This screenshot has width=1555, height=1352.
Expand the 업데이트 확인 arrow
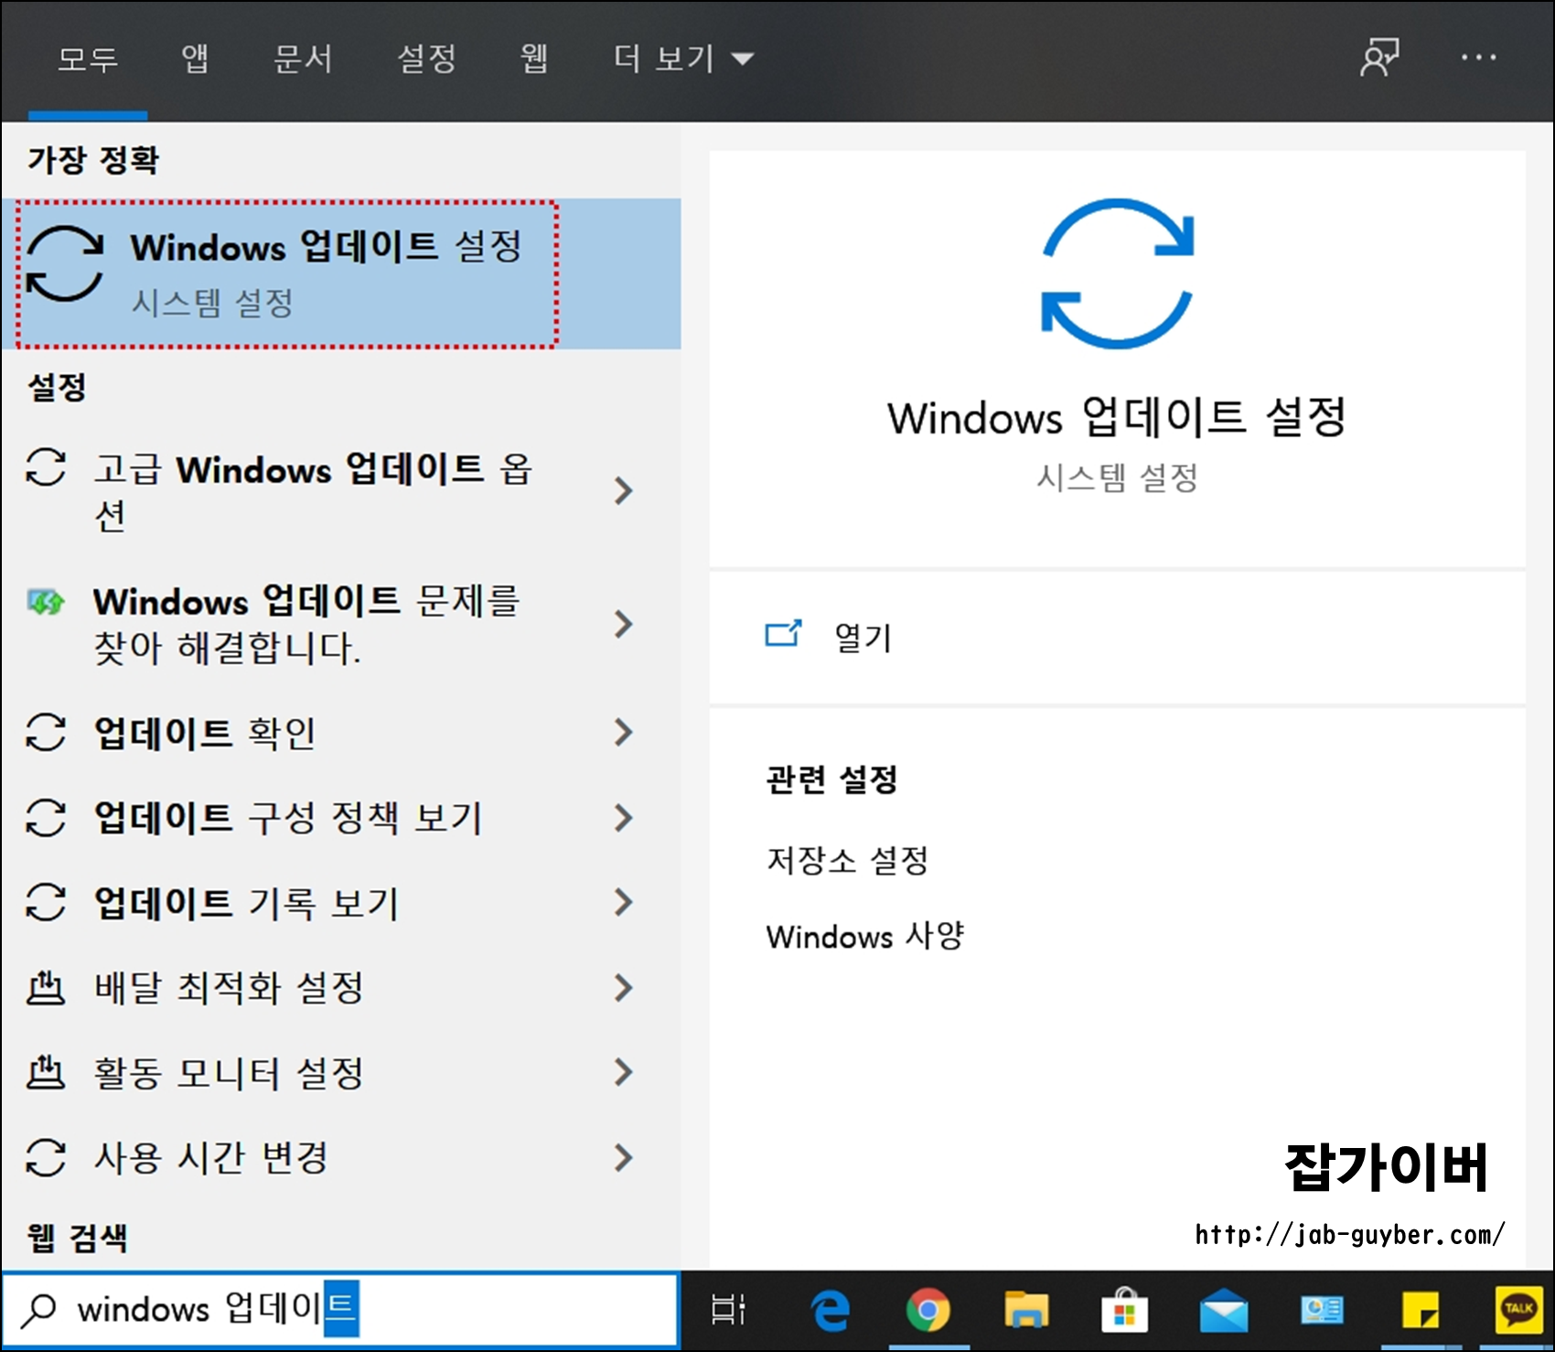(624, 732)
